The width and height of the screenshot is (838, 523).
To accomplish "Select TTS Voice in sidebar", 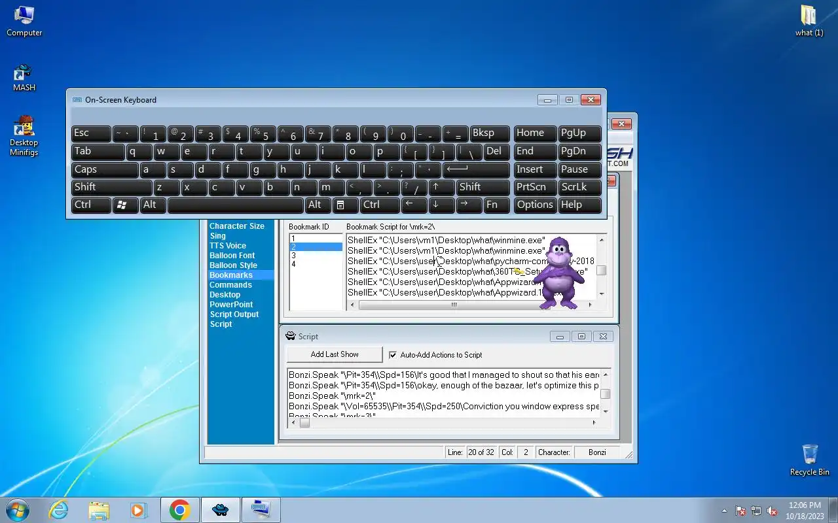I will pos(228,246).
